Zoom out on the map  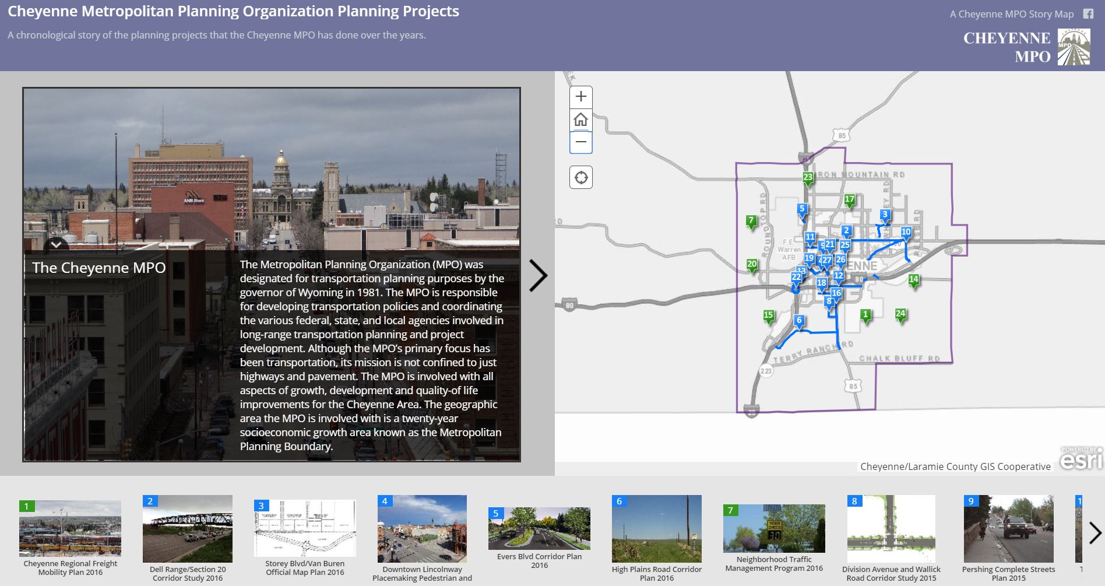pyautogui.click(x=580, y=142)
